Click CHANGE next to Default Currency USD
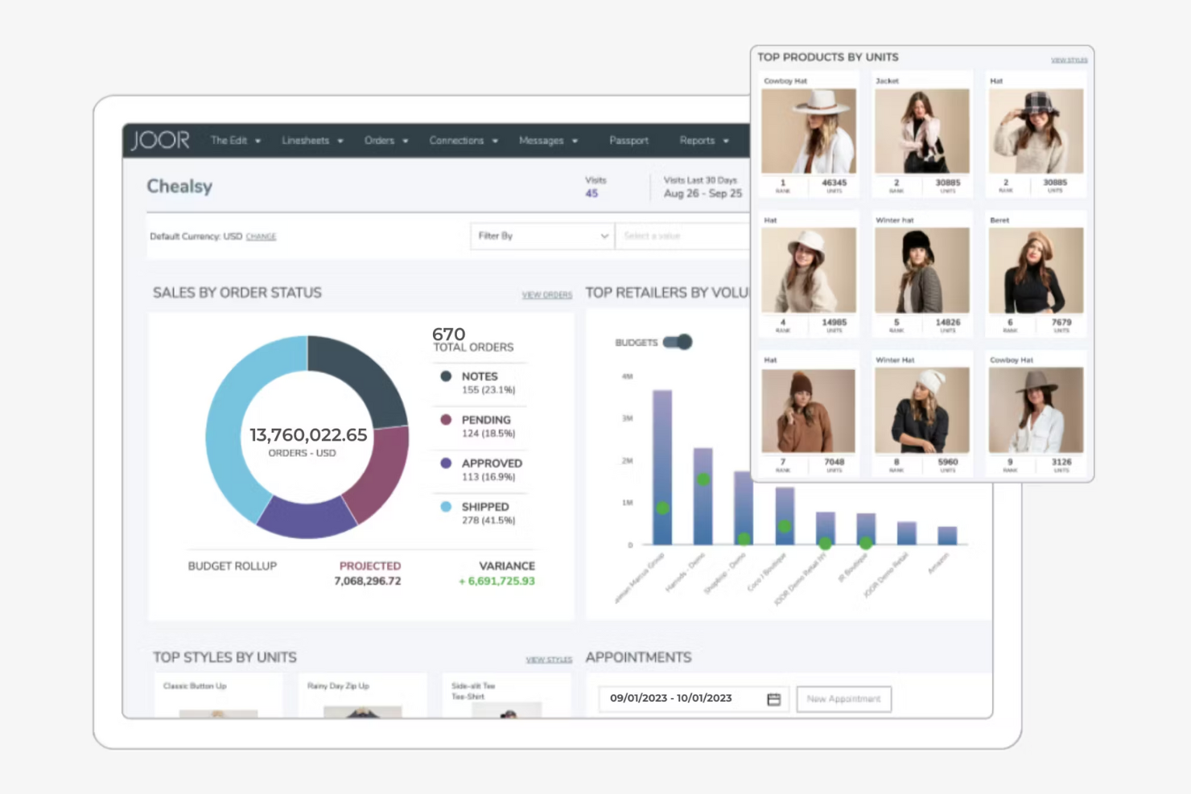Screen dimensions: 1191x794 click(261, 236)
